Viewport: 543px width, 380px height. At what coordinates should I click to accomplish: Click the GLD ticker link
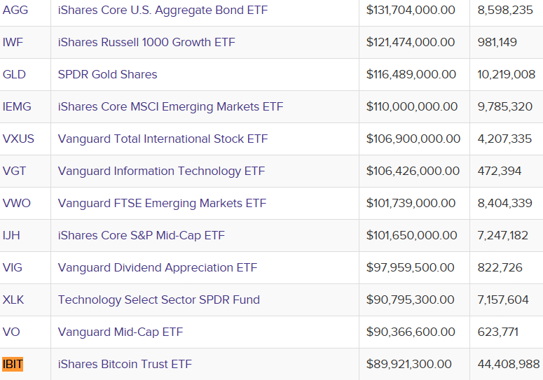click(14, 75)
